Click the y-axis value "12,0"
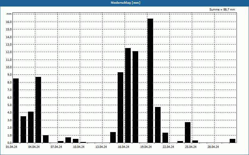249x155 pixels. (x=9, y=52)
